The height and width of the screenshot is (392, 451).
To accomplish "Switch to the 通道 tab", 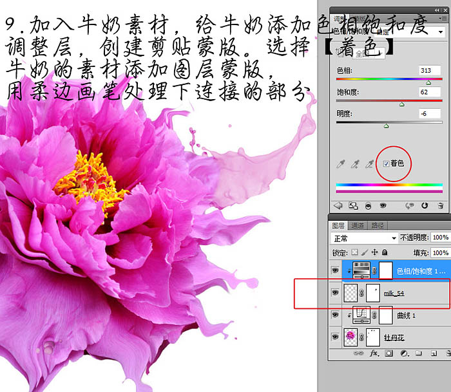I will tap(357, 225).
